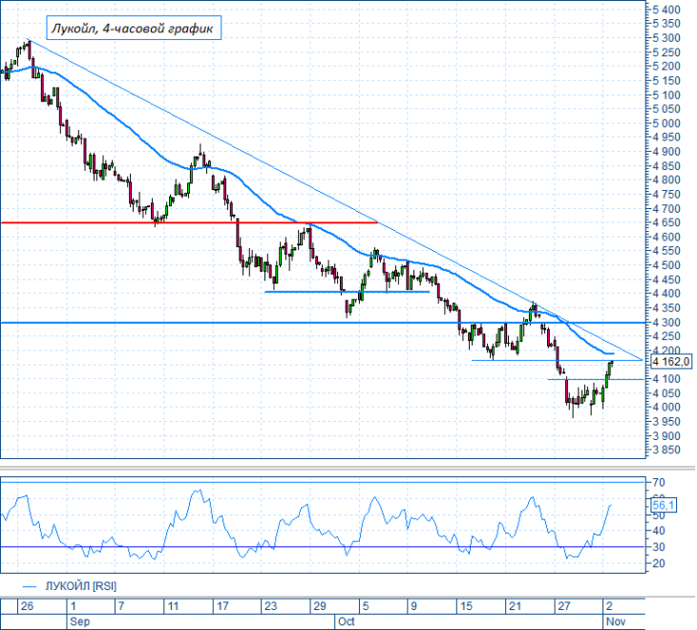Select the long blue horizontal line at 4 300

[x=323, y=323]
